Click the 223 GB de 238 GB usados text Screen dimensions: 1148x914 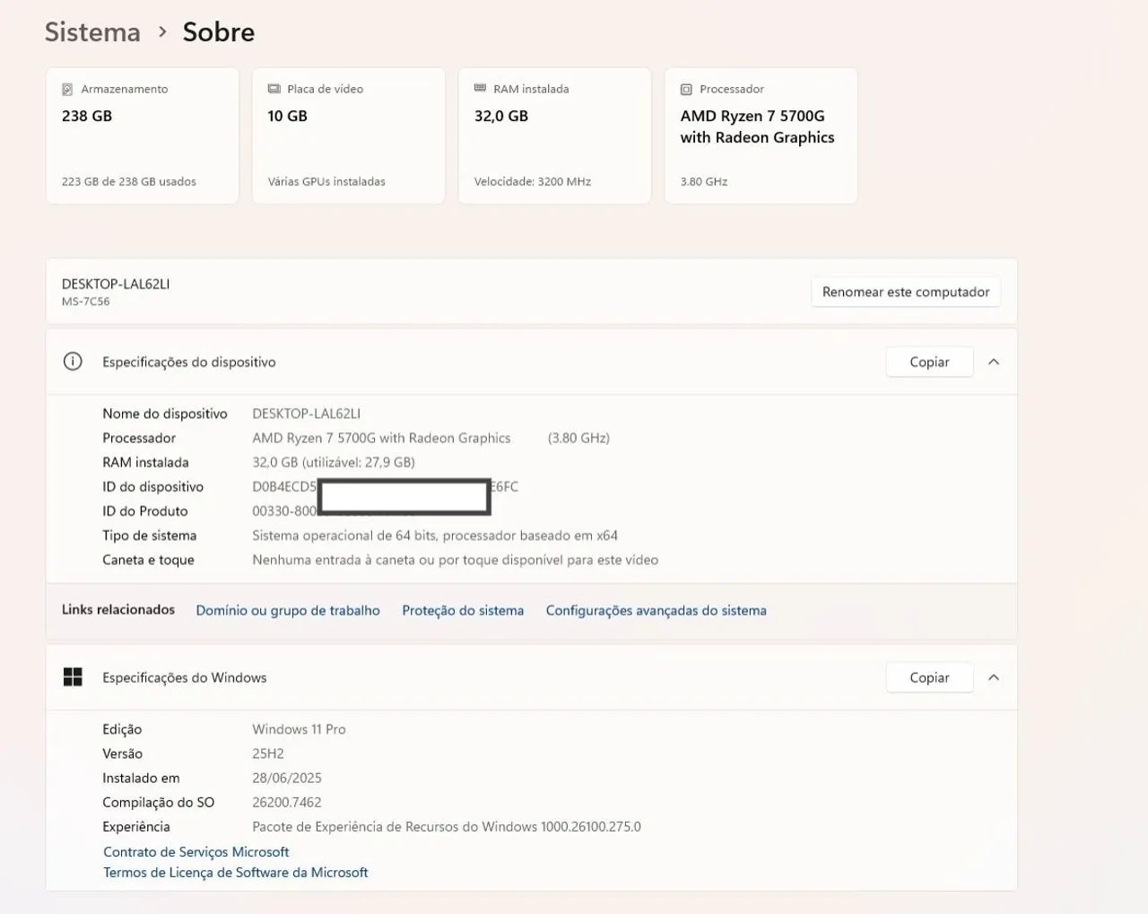coord(129,181)
